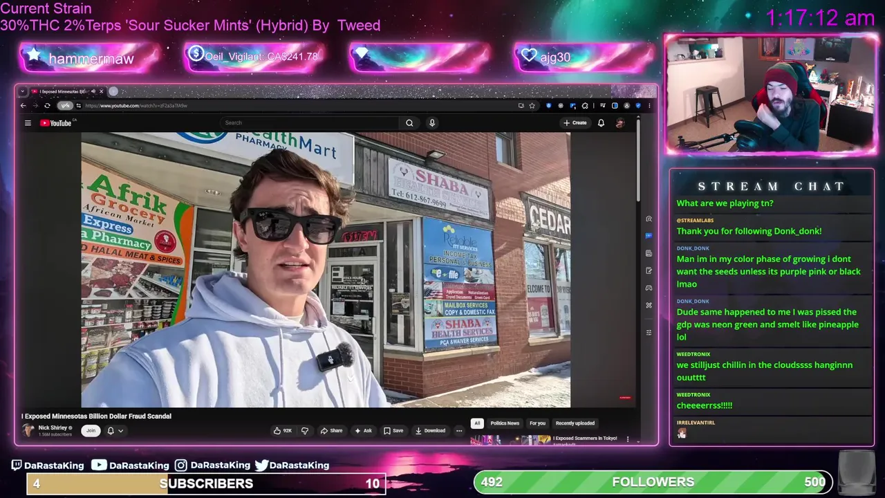Viewport: 885px width, 498px height.
Task: Go to the YouTube home logo
Action: (56, 123)
